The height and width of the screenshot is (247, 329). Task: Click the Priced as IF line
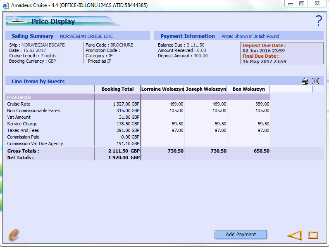(100, 61)
